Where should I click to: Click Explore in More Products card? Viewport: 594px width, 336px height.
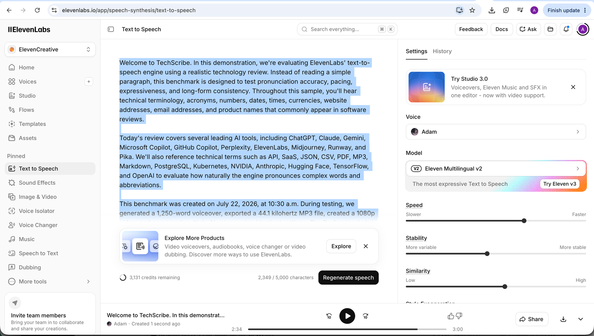pos(341,246)
